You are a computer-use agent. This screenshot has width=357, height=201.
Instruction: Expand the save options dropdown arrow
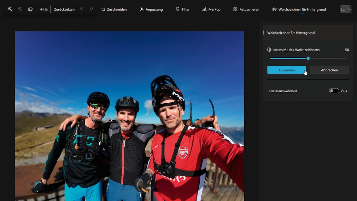point(350,9)
